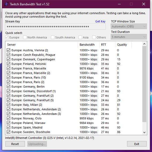Open the Test Duration dropdown

tap(129, 37)
